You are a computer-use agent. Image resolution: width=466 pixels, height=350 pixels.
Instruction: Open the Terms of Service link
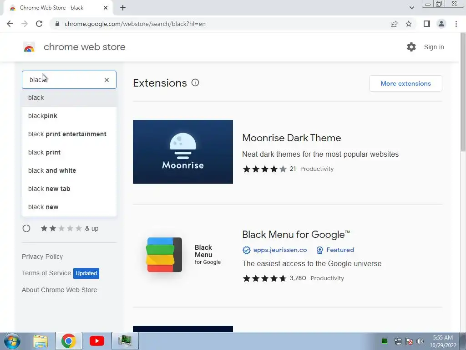point(46,273)
